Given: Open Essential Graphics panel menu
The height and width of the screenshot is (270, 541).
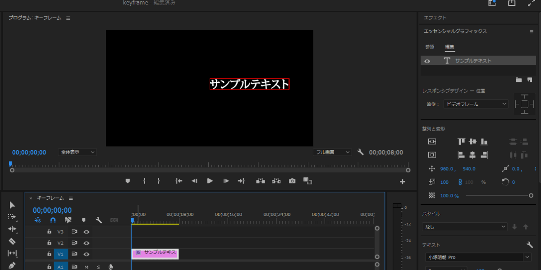Looking at the screenshot, I should [532, 31].
